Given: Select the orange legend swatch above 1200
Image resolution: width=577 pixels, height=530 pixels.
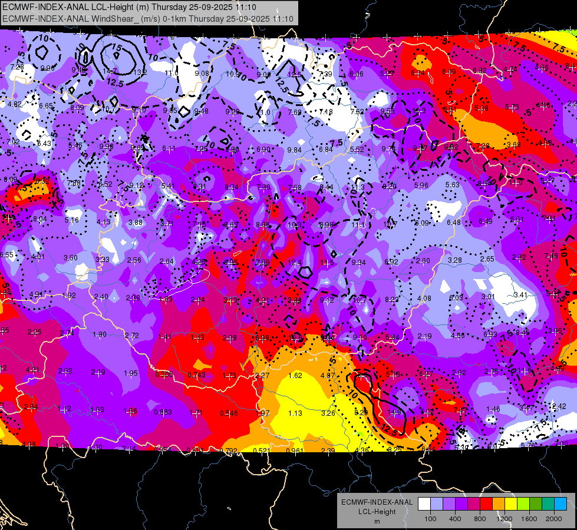Looking at the screenshot, I should (499, 503).
